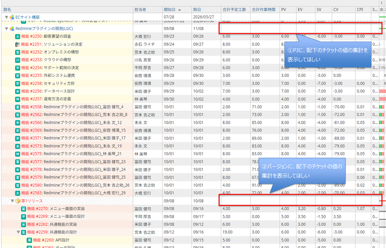
Task: Click the 大 avatar icon for issue #2250
Action: pyautogui.click(x=18, y=37)
